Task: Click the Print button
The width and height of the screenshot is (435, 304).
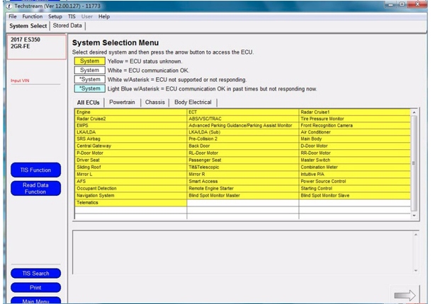Action: click(x=35, y=288)
